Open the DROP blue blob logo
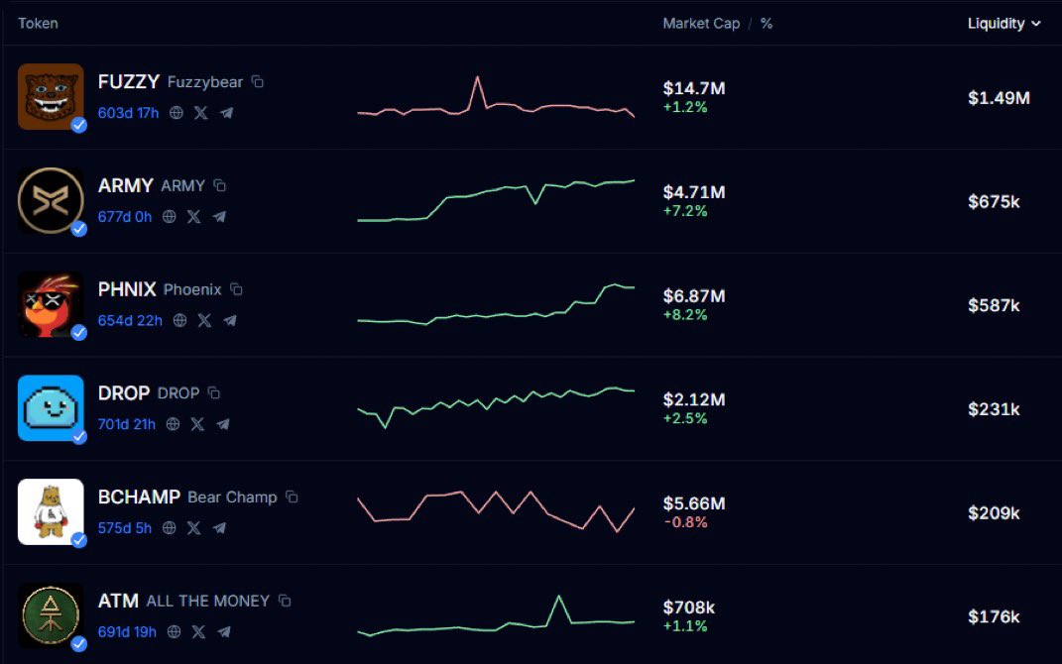This screenshot has height=664, width=1062. [x=51, y=408]
